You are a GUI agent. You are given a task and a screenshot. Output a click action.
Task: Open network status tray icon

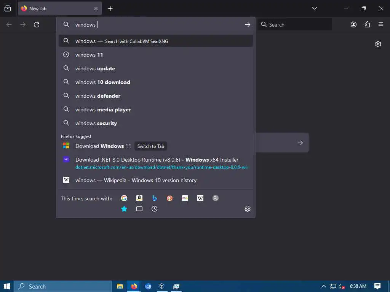tap(333, 286)
